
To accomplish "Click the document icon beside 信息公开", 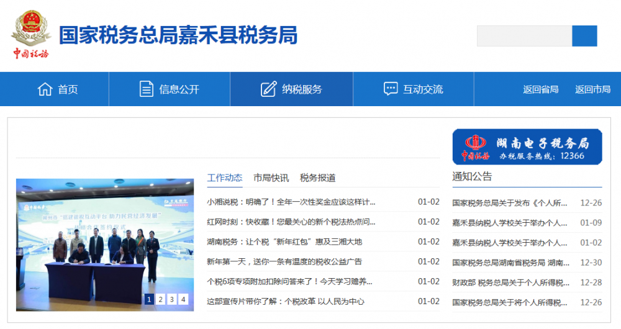I will coord(146,89).
